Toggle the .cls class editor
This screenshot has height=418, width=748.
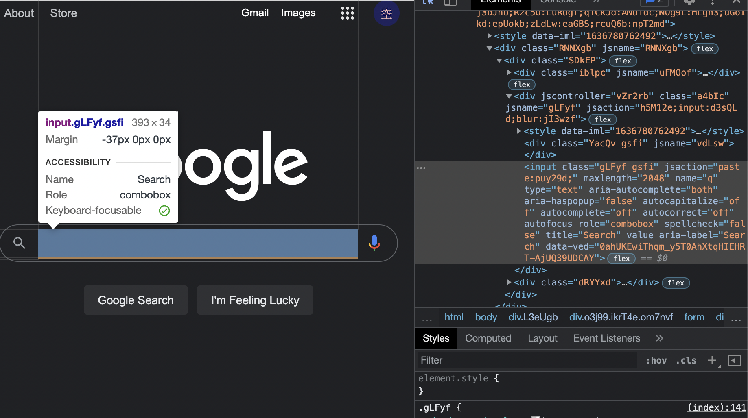[686, 360]
